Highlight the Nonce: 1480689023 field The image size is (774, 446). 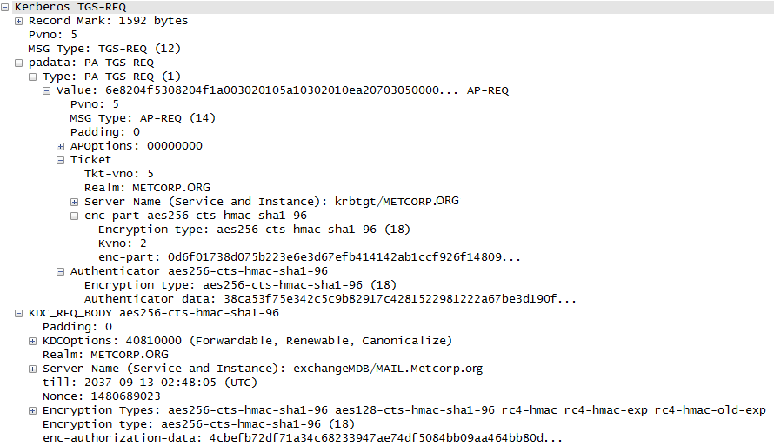pos(101,396)
